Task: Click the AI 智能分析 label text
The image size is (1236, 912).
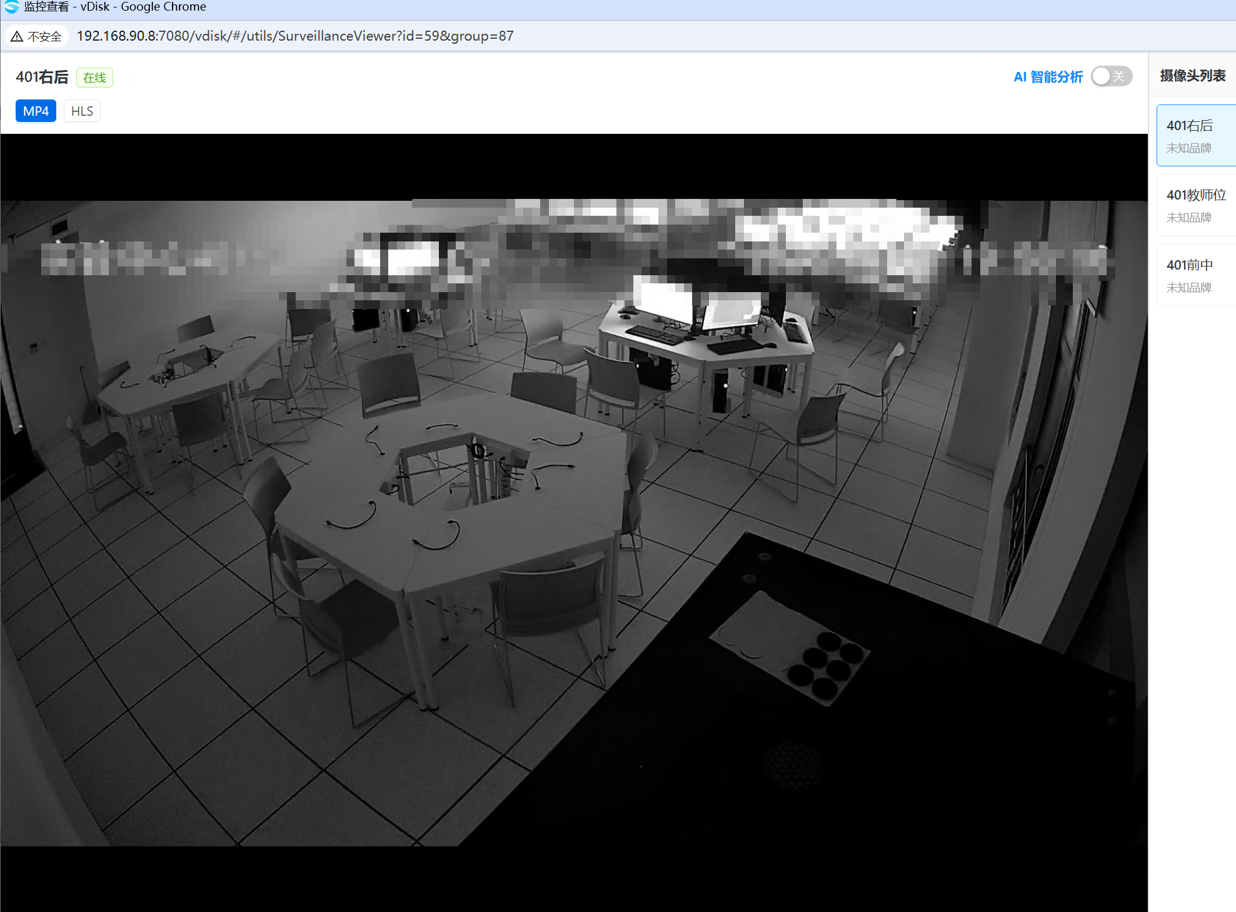Action: [1048, 77]
